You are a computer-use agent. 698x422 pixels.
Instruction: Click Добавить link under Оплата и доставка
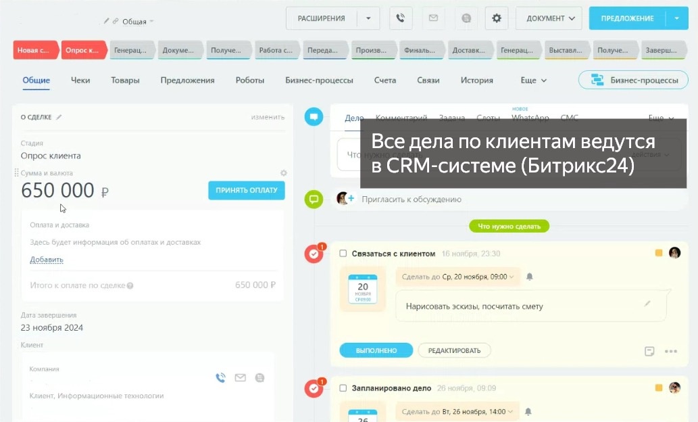tap(47, 260)
